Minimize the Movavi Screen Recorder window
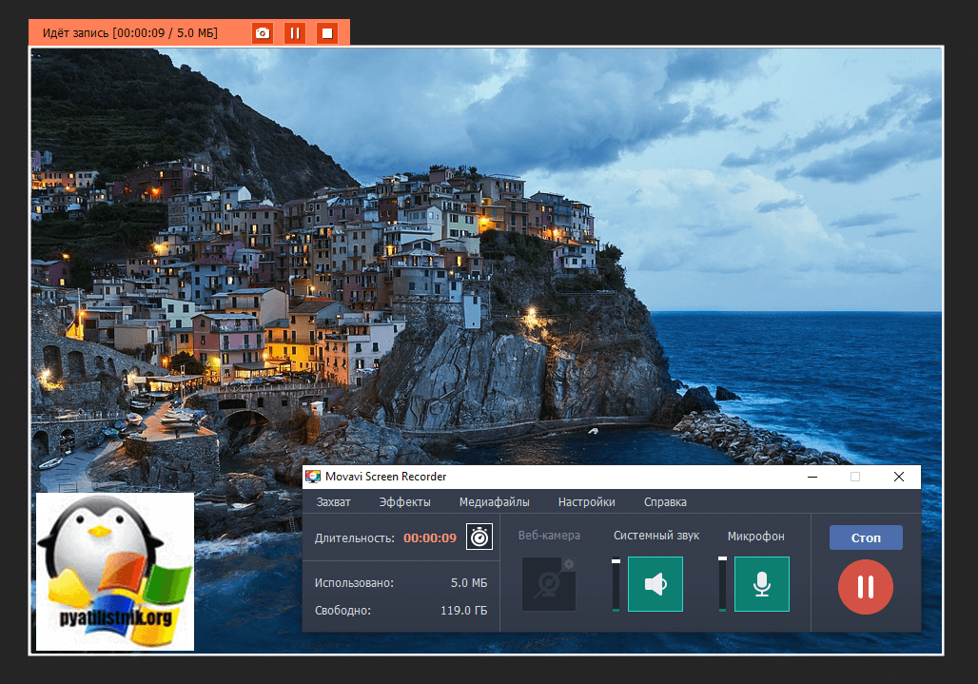 click(x=812, y=477)
